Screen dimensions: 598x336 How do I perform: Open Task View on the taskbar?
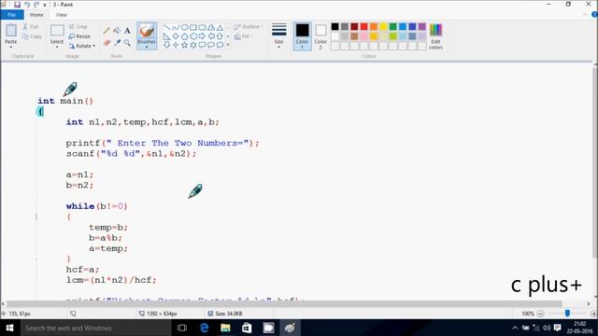point(182,328)
